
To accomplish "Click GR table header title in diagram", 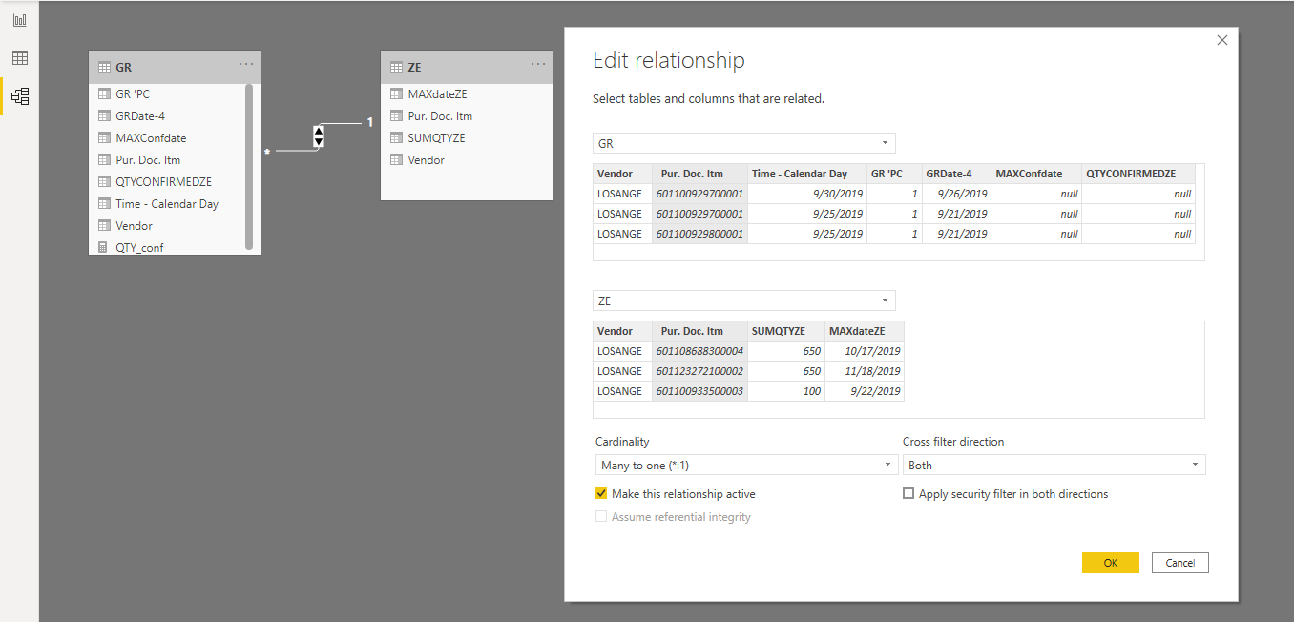I will 124,68.
